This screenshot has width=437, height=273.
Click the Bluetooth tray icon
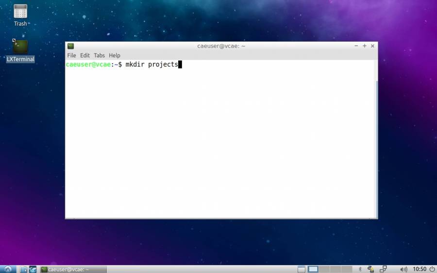tap(360, 269)
